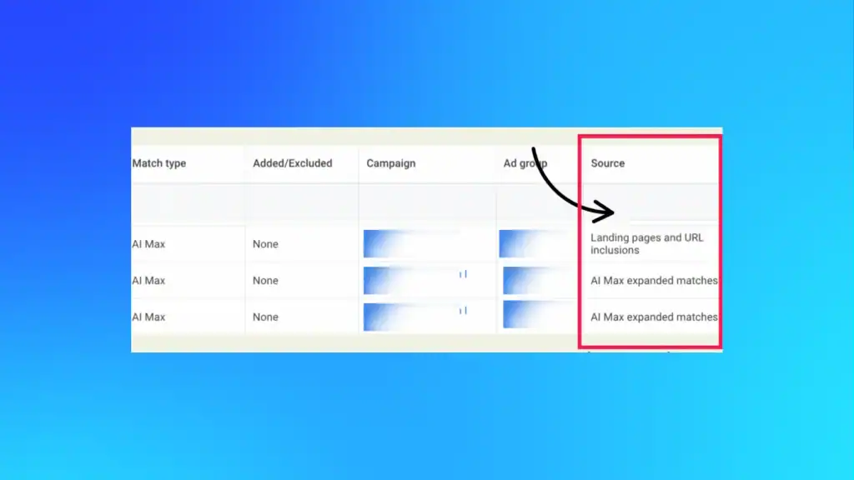854x480 pixels.
Task: Click the Source column header
Action: tap(608, 163)
